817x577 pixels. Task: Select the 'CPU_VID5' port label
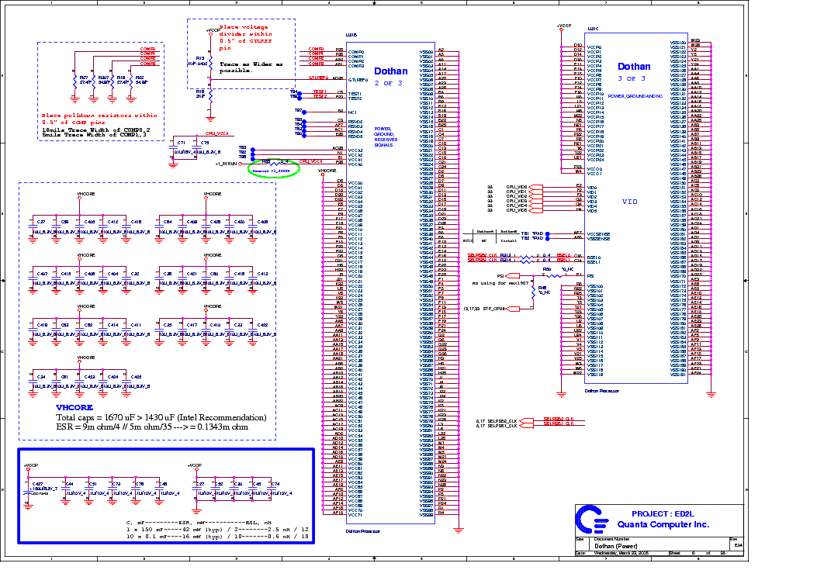517,210
